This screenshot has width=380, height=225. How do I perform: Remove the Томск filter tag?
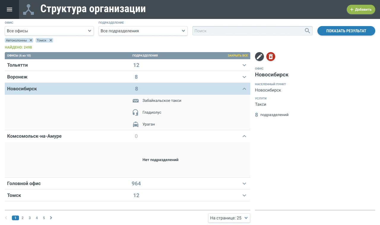click(51, 40)
